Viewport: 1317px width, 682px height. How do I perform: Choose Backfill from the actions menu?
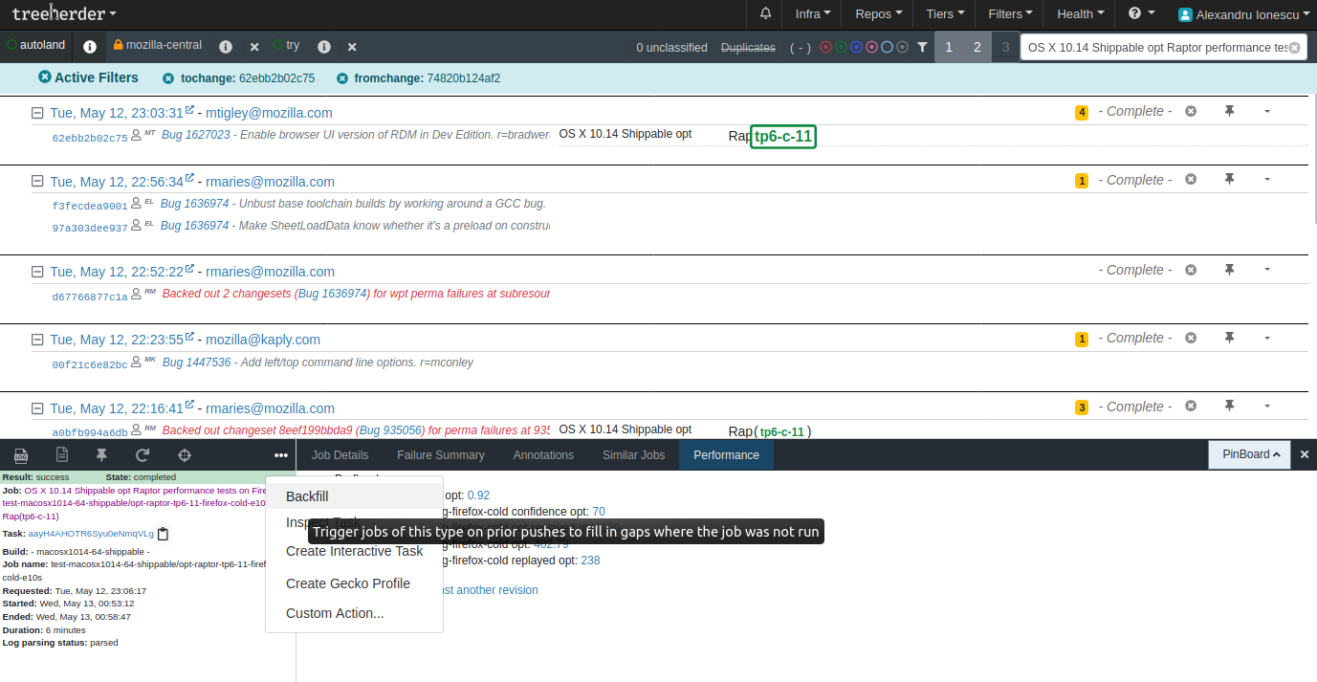354,496
